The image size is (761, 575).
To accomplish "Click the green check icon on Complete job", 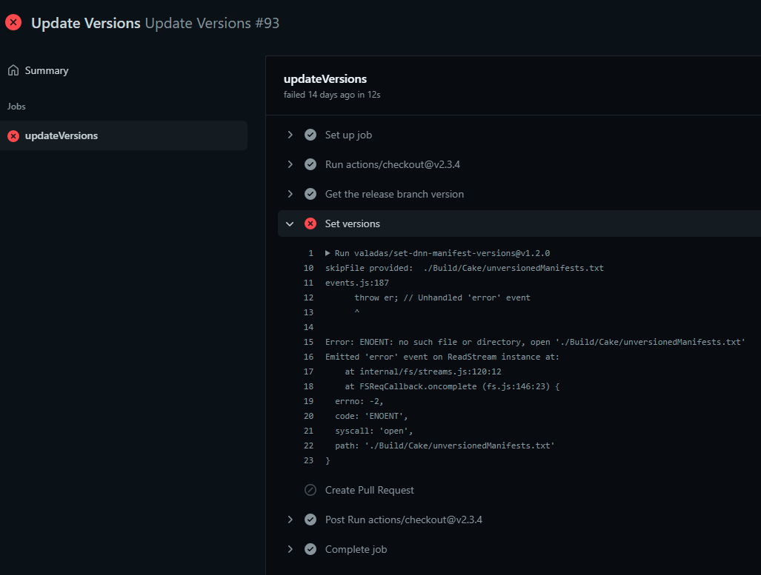I will (x=310, y=549).
